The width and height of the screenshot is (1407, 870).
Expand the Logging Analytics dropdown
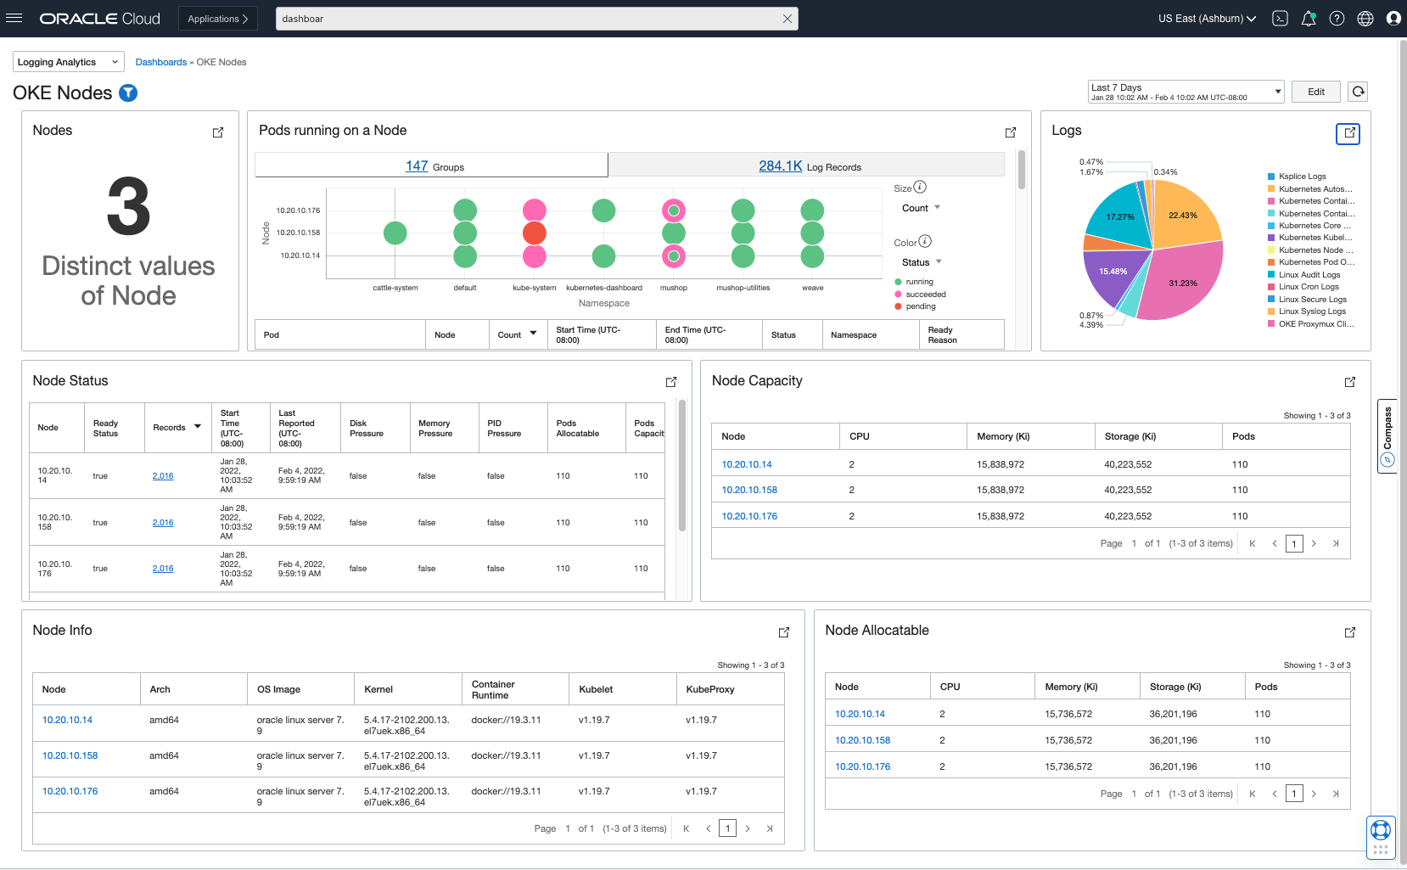coord(68,62)
